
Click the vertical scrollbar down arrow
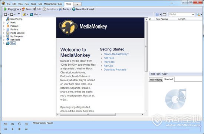point(146,111)
